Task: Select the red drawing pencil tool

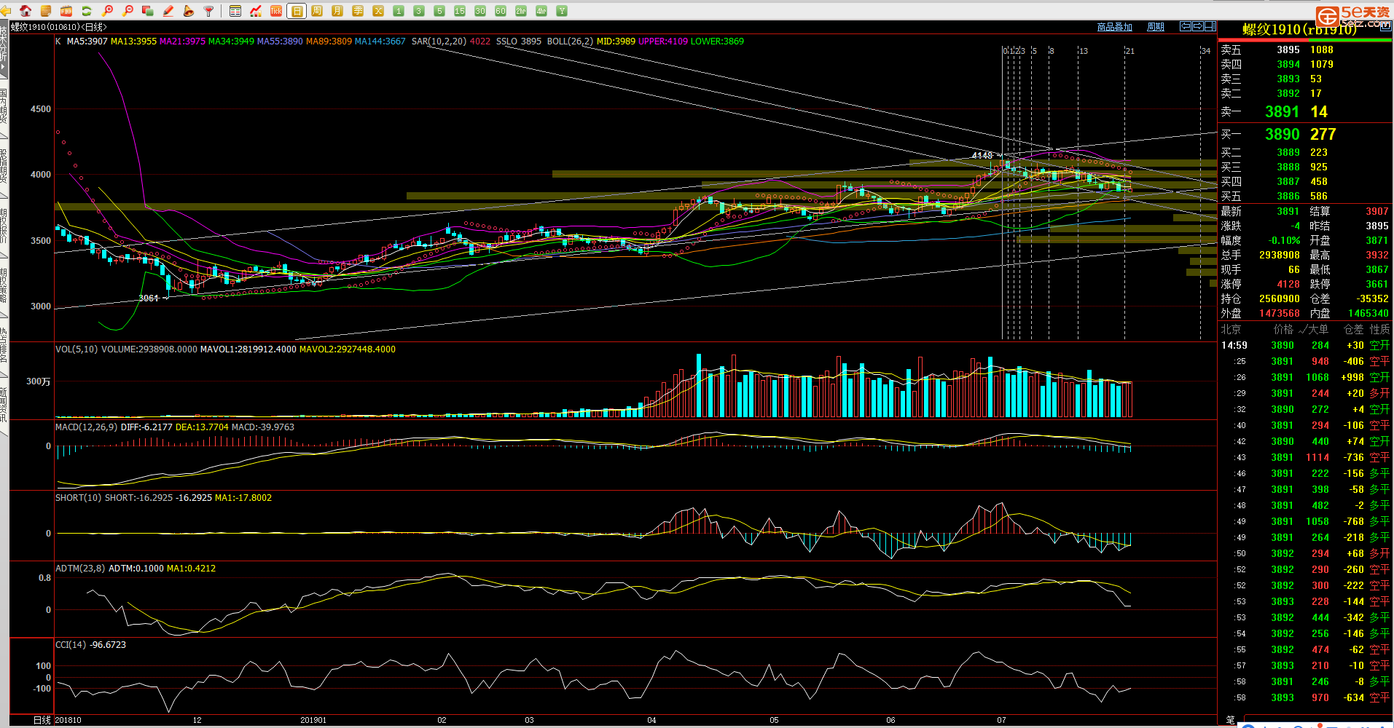Action: tap(168, 11)
